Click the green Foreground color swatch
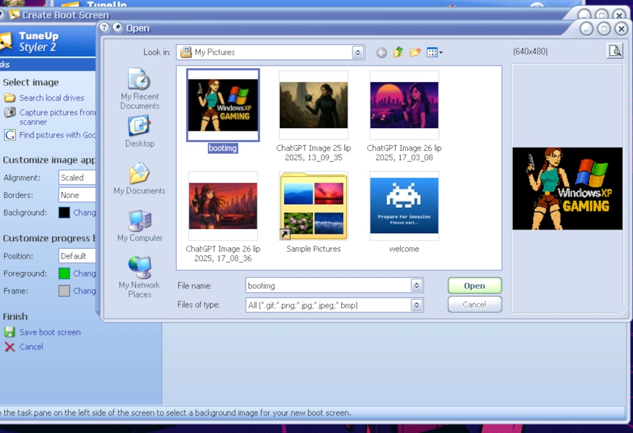Screen dimensions: 633x433 [x=64, y=273]
